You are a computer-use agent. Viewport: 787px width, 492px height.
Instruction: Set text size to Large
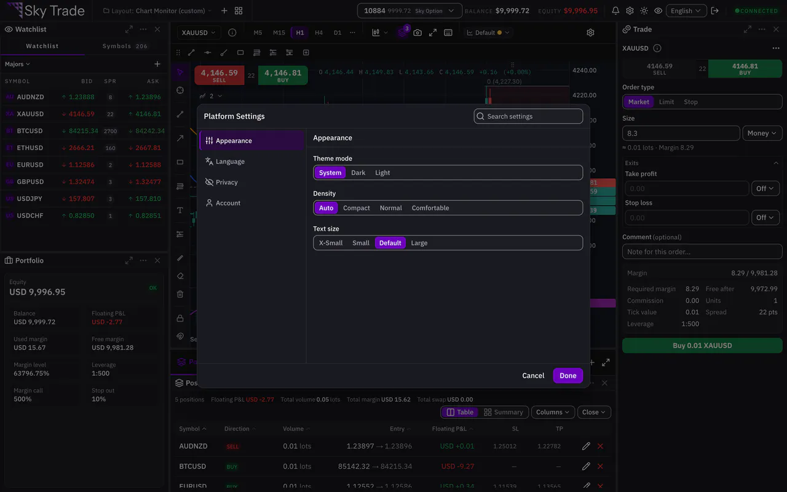pos(419,243)
